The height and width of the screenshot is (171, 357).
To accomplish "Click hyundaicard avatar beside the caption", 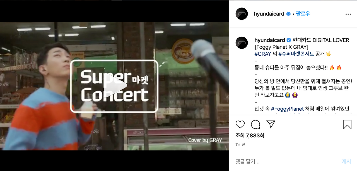I will tap(242, 43).
